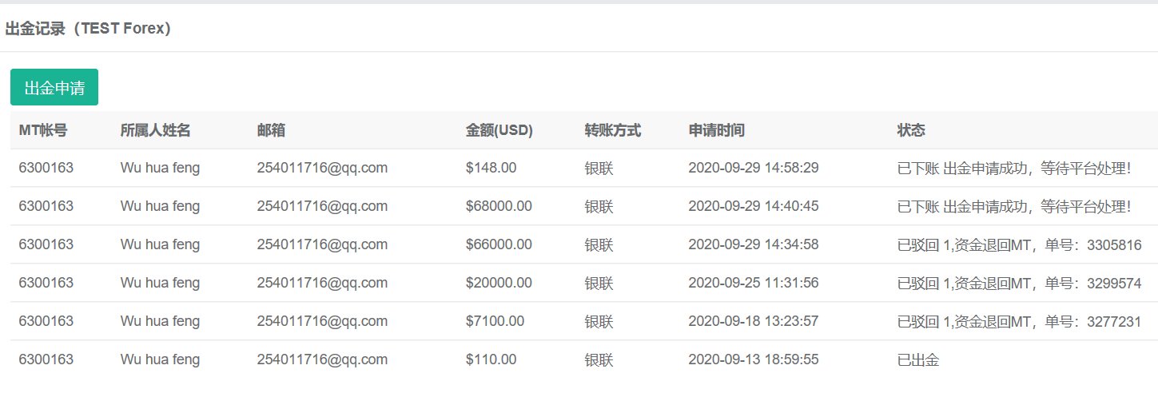Image resolution: width=1158 pixels, height=401 pixels.
Task: Select the 邮箱 column header
Action: coord(271,130)
